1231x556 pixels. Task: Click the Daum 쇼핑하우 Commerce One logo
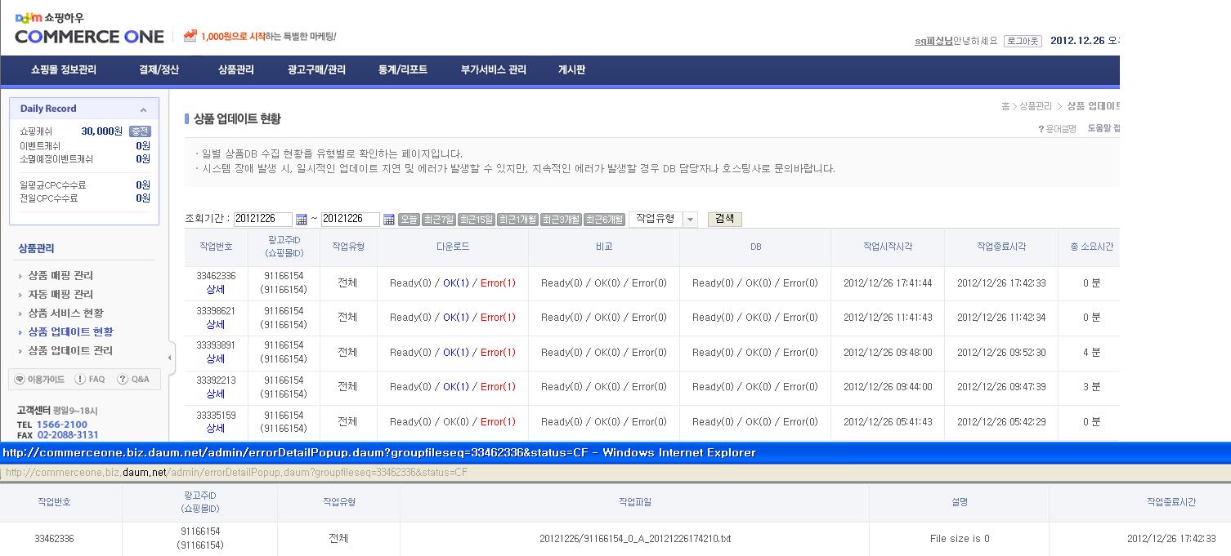tap(89, 29)
